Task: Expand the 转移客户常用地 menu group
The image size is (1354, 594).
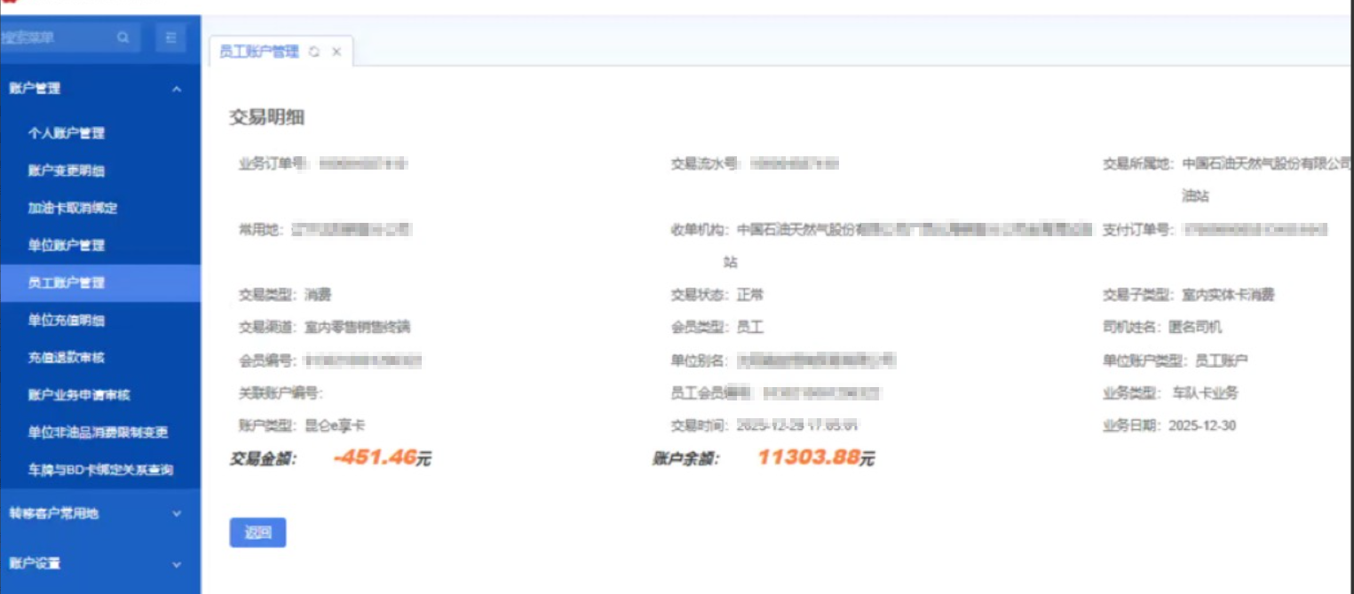Action: pos(176,513)
